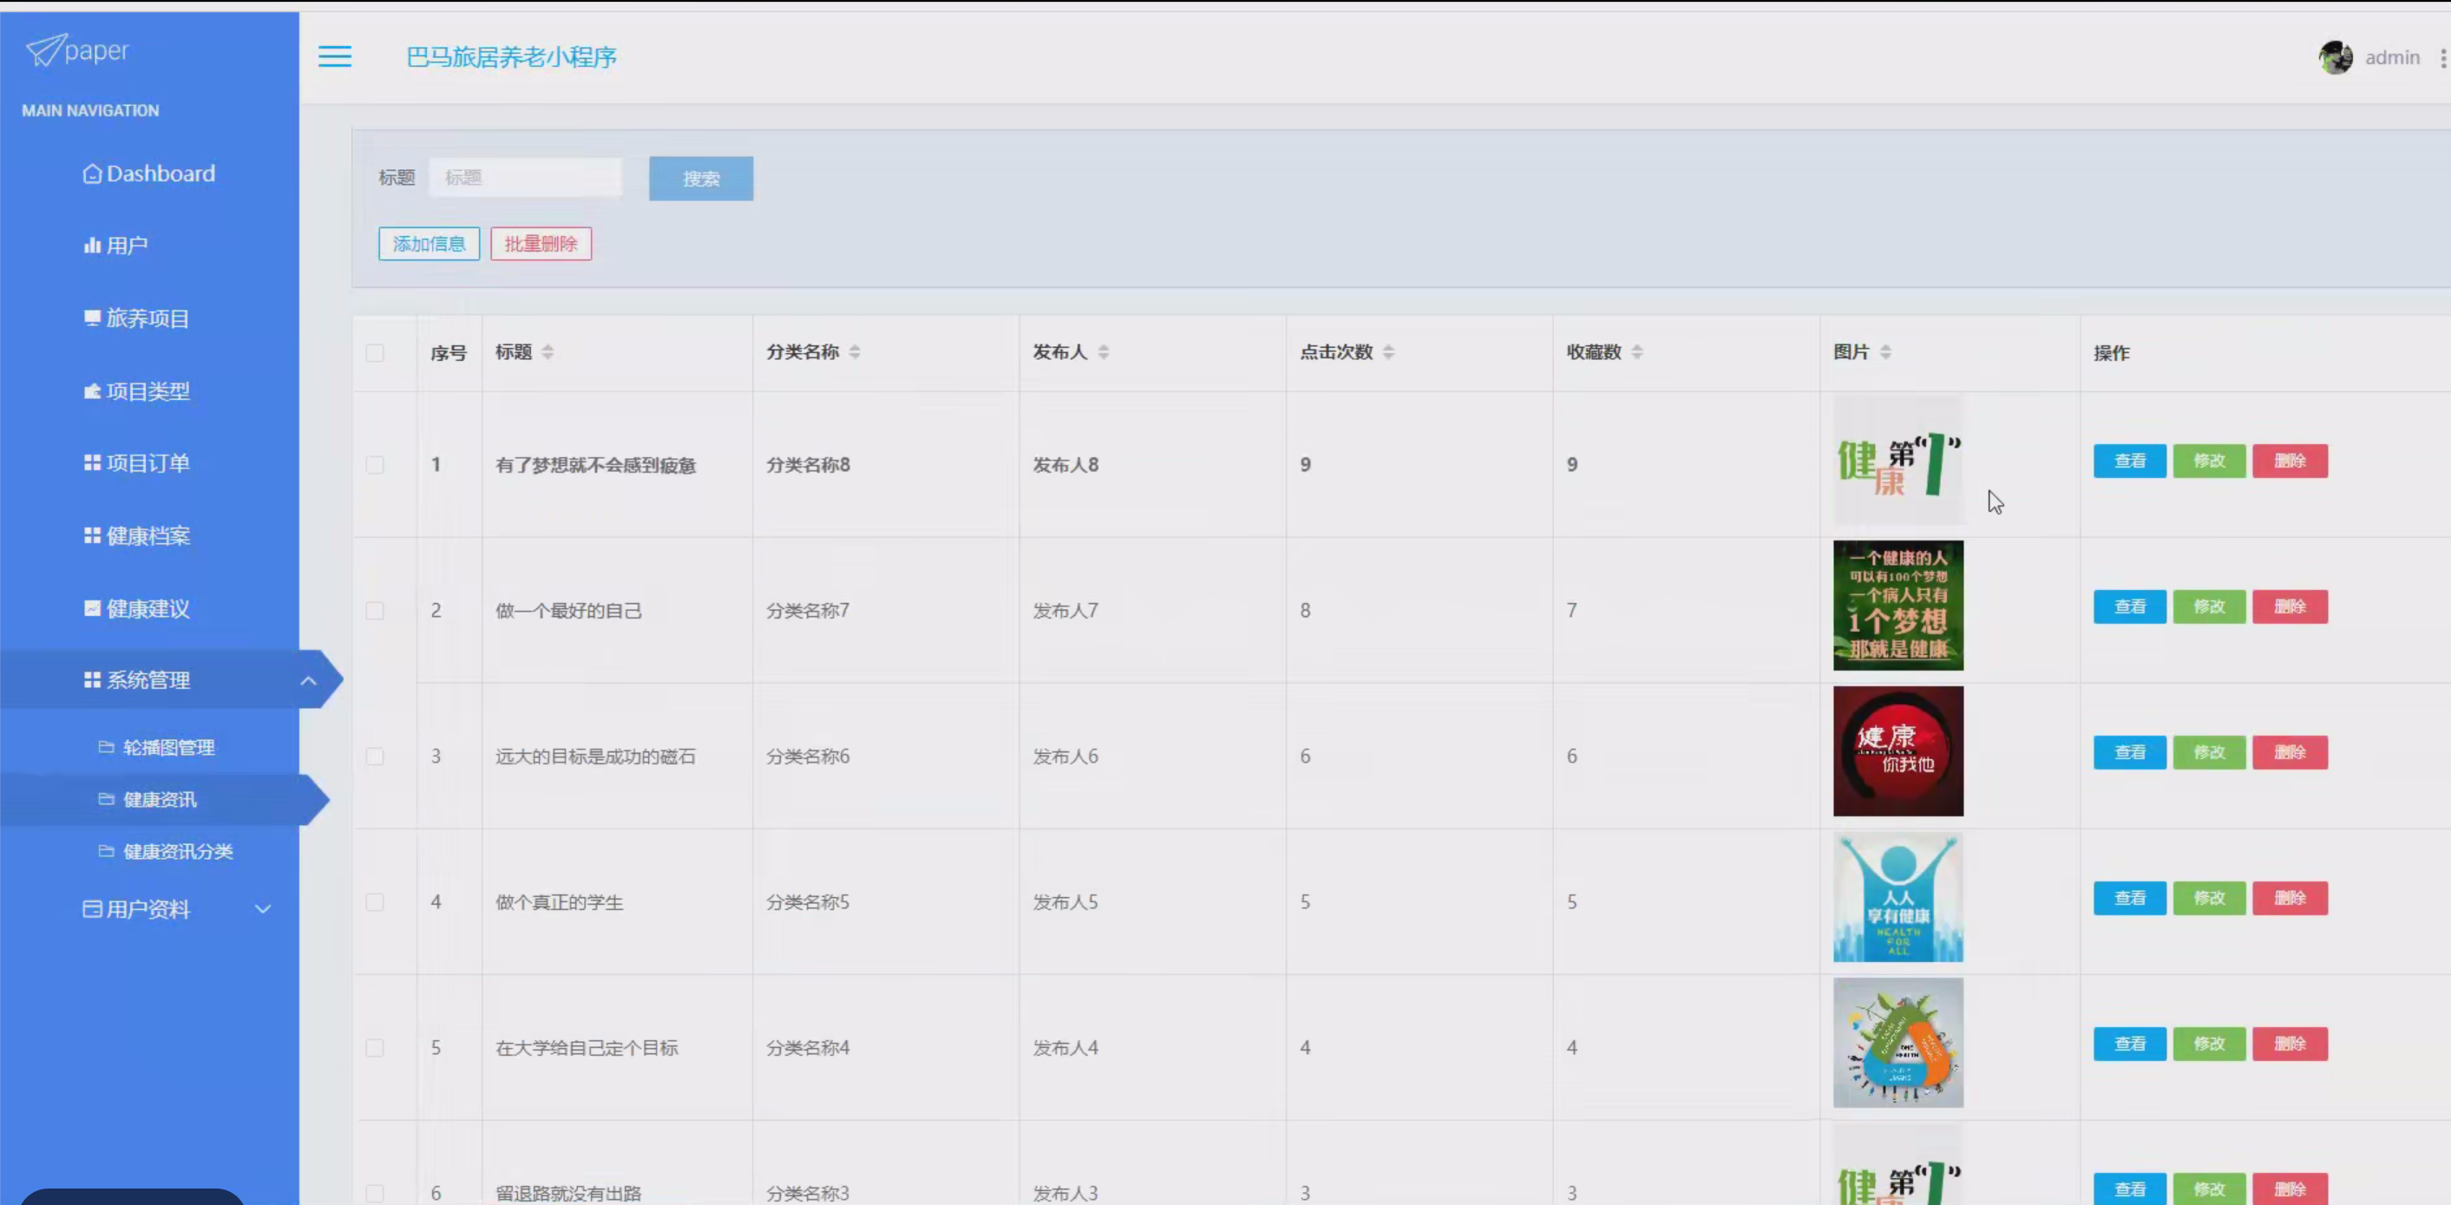2451x1205 pixels.
Task: Click the 用户资料 card icon
Action: (x=92, y=909)
